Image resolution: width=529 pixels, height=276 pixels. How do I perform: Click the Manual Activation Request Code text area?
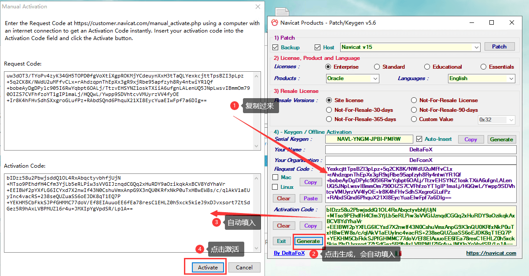pos(132,110)
